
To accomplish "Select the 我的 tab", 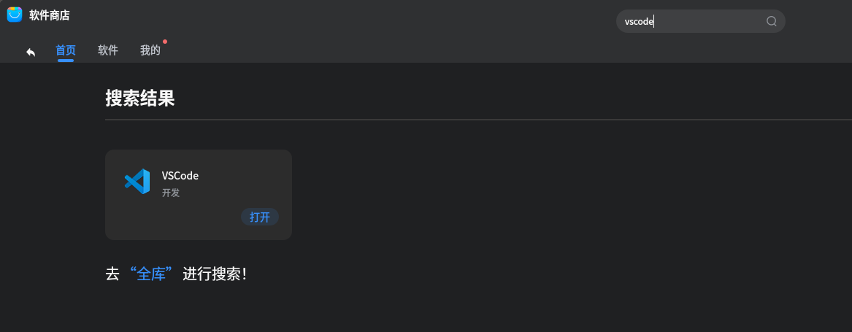I will (x=150, y=50).
